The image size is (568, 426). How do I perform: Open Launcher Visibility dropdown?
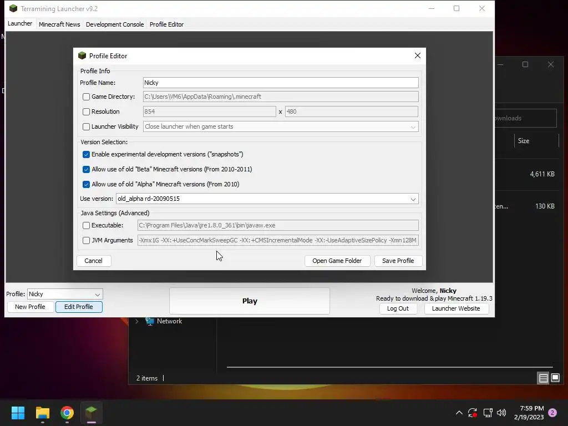[x=281, y=126]
